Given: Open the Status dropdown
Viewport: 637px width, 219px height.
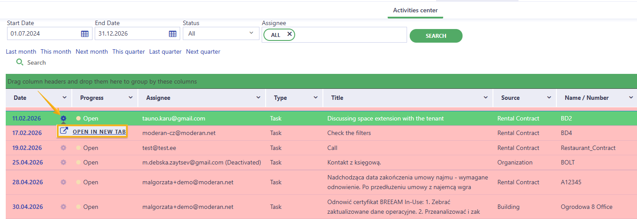Looking at the screenshot, I should (x=221, y=33).
